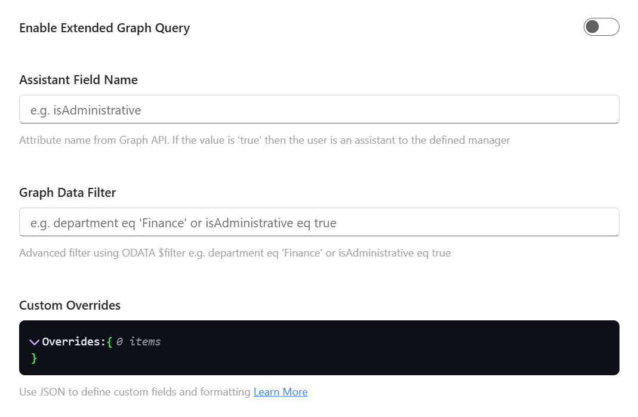
Task: Click the "Attribute name from Graph API" hint
Action: pyautogui.click(x=264, y=141)
